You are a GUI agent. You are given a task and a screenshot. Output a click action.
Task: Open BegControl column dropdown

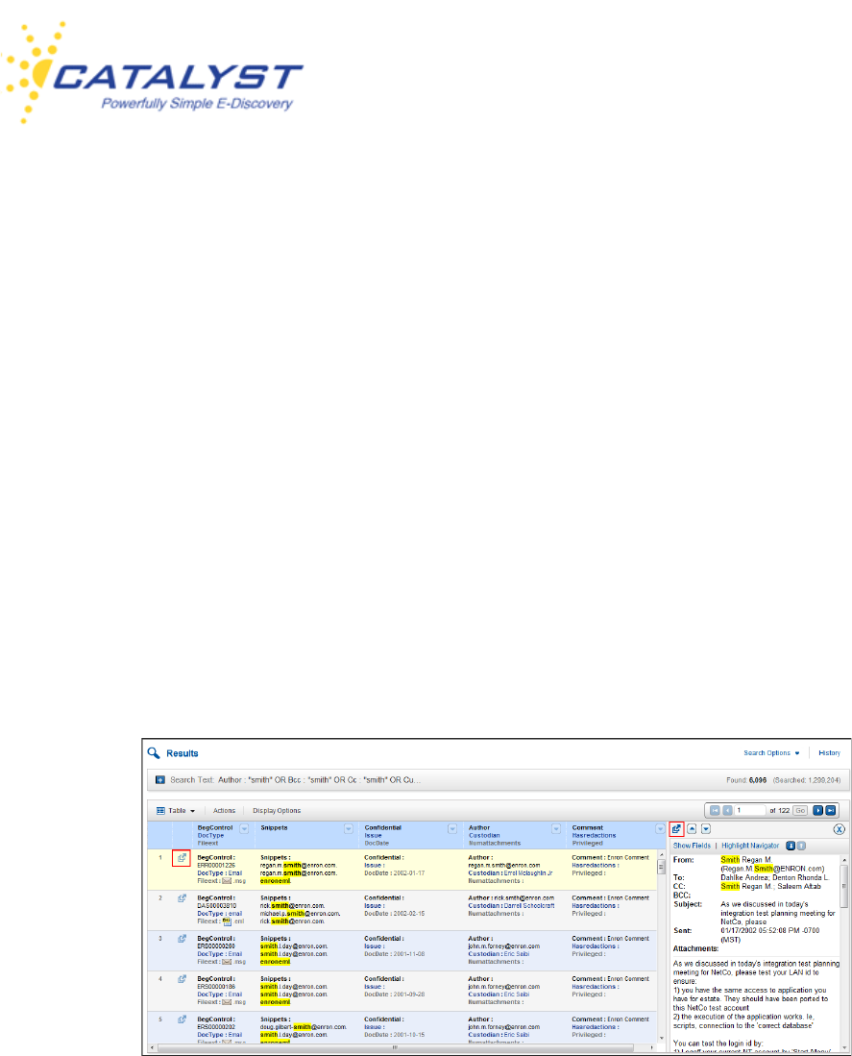click(x=244, y=829)
